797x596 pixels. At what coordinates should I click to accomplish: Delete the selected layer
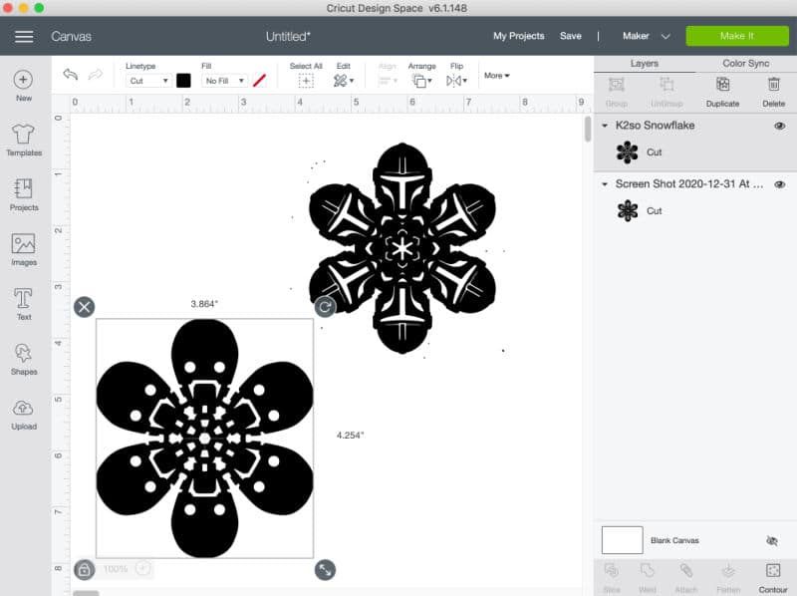coord(774,92)
